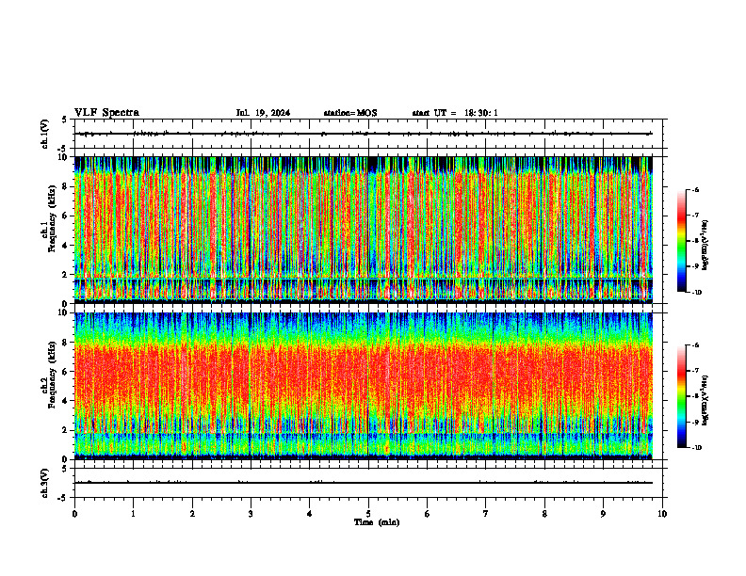The width and height of the screenshot is (746, 576).
Task: Click the "VLF Spectra" plot title
Action: (106, 113)
